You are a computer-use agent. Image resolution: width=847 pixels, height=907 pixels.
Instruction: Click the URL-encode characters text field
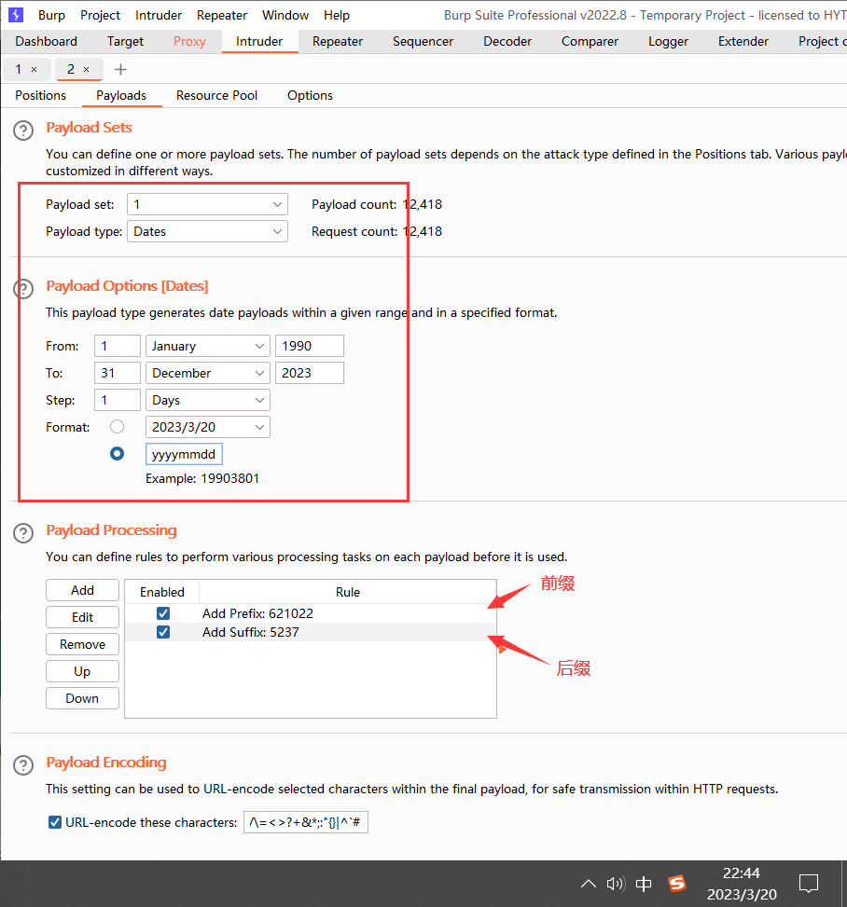[x=306, y=822]
